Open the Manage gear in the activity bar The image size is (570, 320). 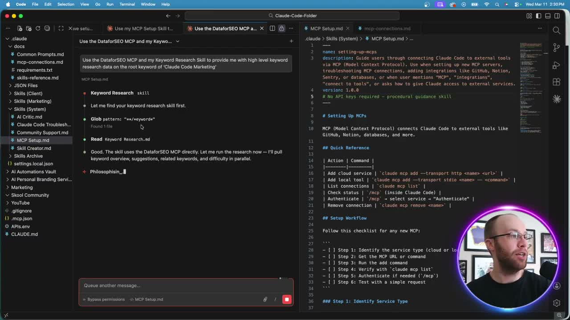click(x=557, y=303)
